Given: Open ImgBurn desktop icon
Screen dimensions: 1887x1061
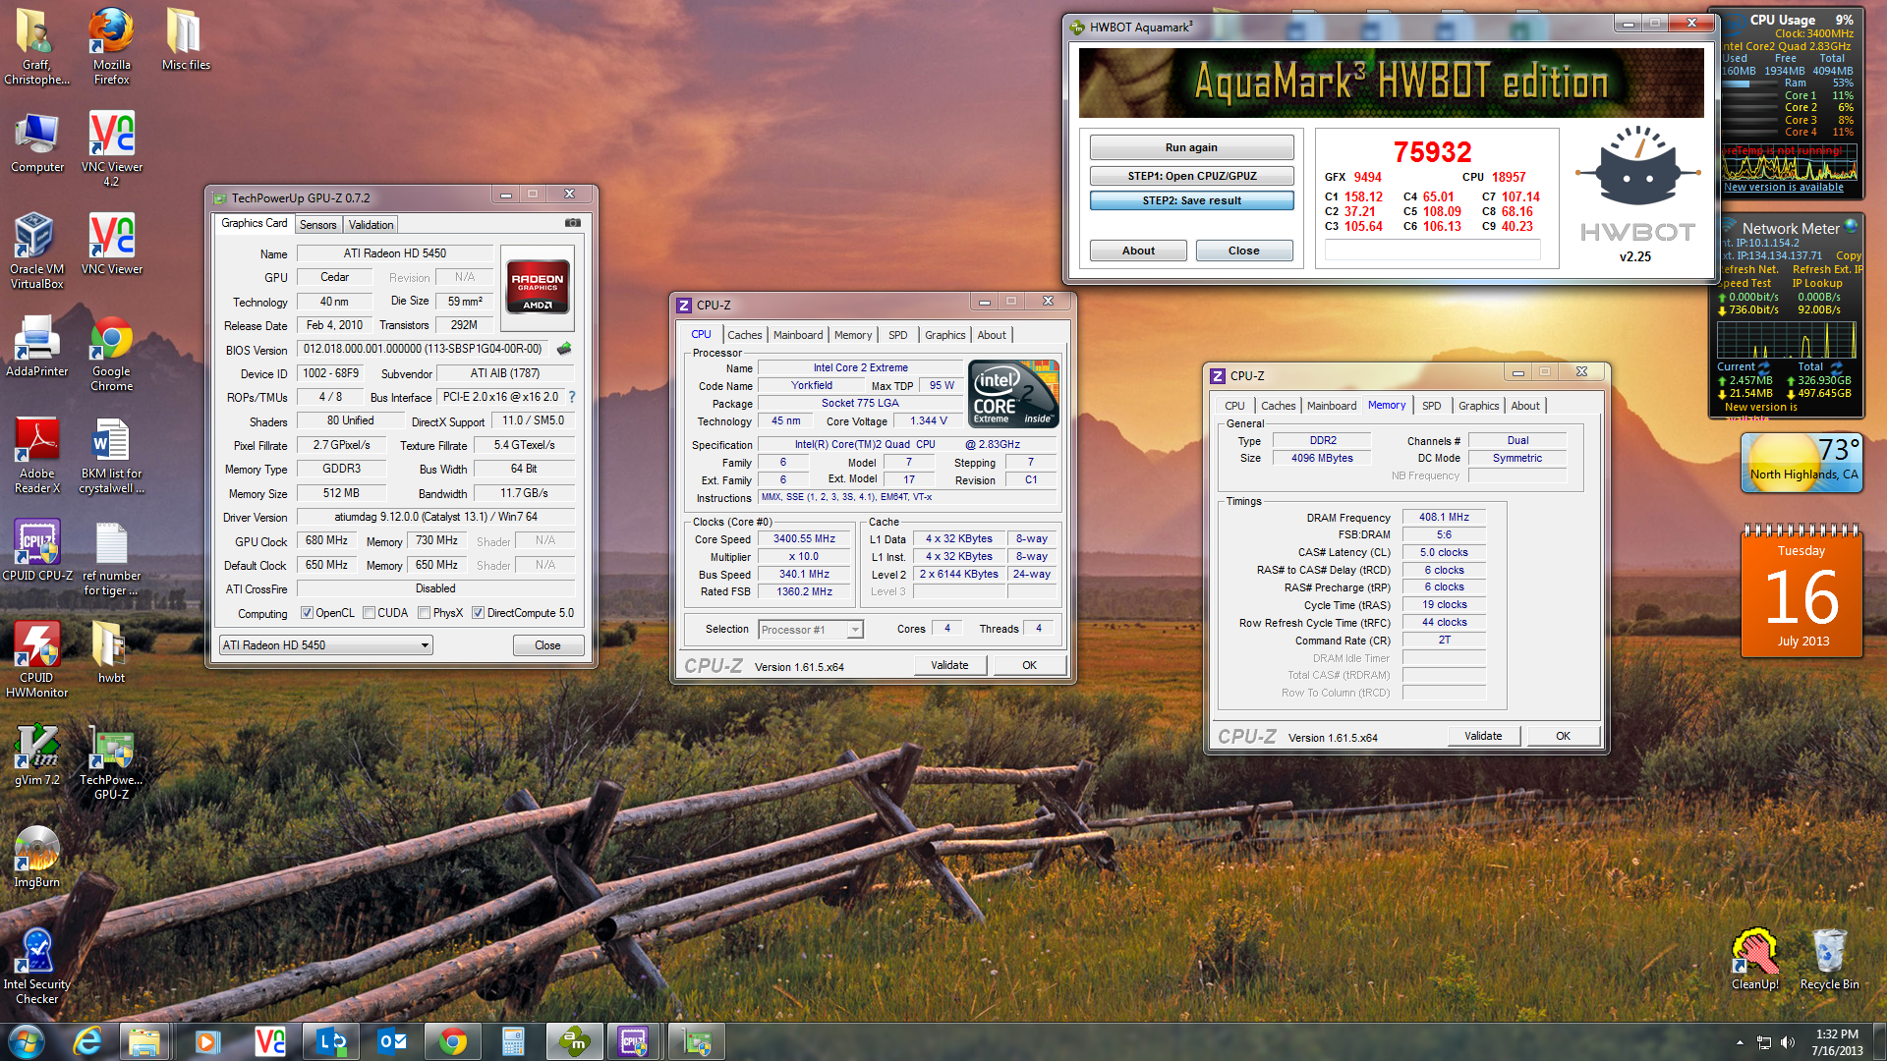Looking at the screenshot, I should (37, 858).
